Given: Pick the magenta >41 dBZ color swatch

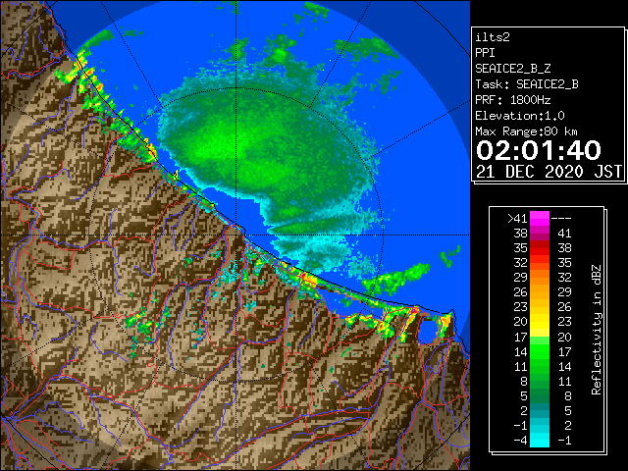Looking at the screenshot, I should 540,219.
